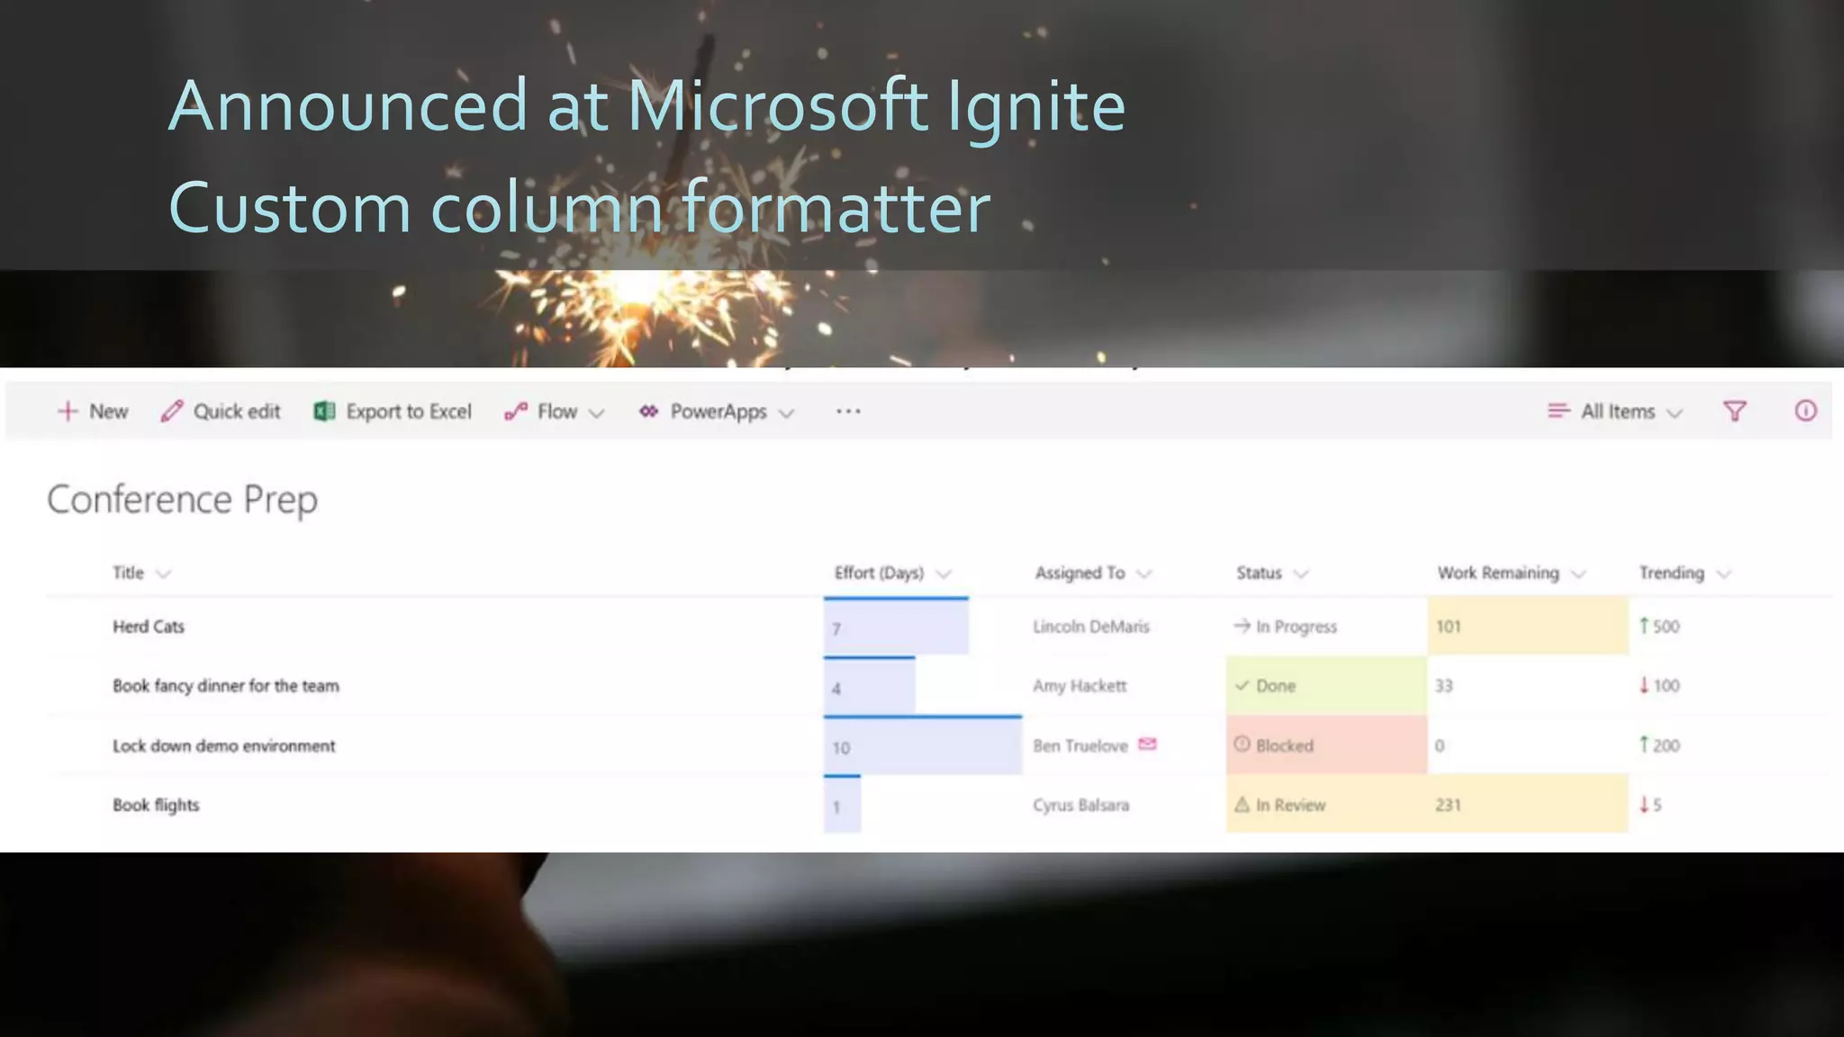Click the Flow icon in toolbar
Viewport: 1844px width, 1037px height.
(x=516, y=411)
